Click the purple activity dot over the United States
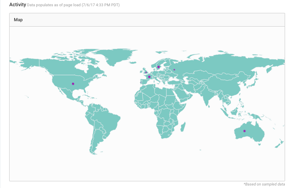Viewport: 288px width, 188px height. 73,84
